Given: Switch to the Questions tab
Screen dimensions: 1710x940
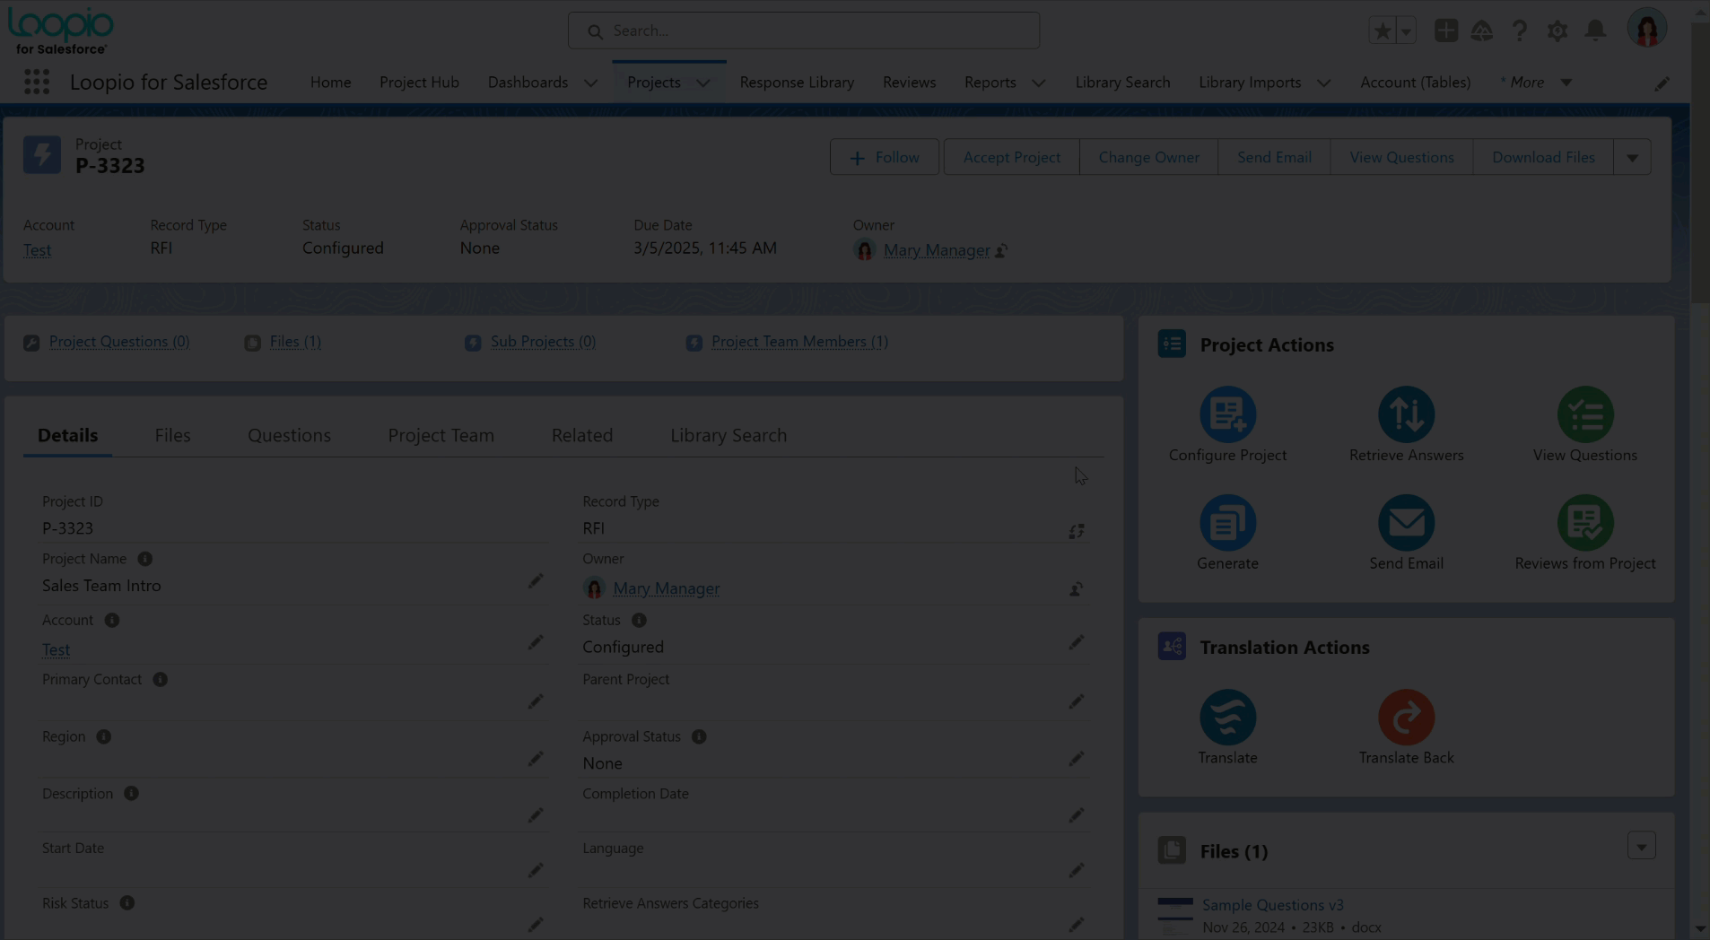Looking at the screenshot, I should 289,435.
